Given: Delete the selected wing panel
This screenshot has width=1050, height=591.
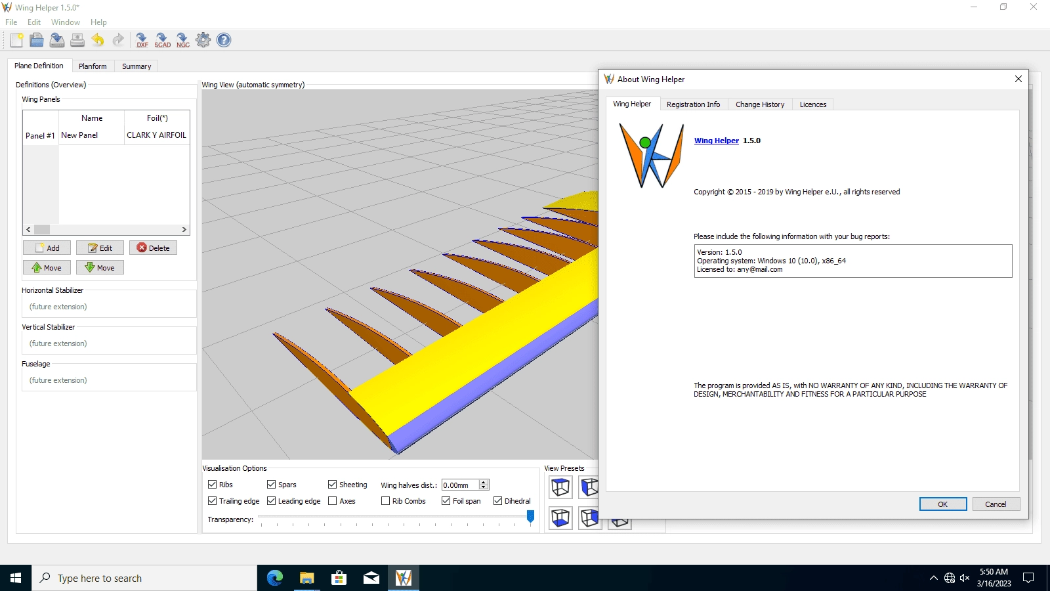Looking at the screenshot, I should pyautogui.click(x=153, y=248).
